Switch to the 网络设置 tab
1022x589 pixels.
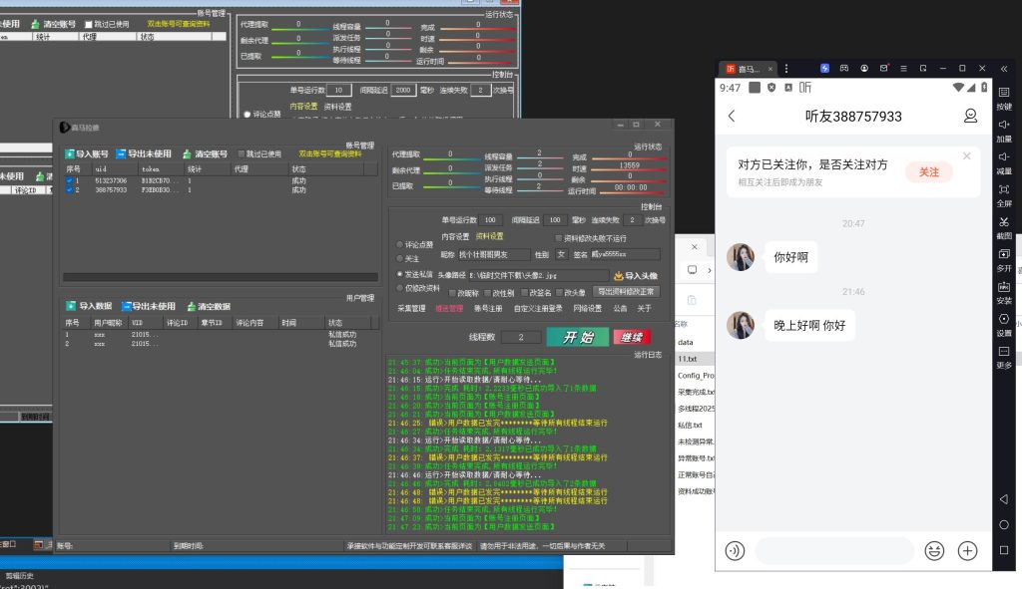coord(588,309)
